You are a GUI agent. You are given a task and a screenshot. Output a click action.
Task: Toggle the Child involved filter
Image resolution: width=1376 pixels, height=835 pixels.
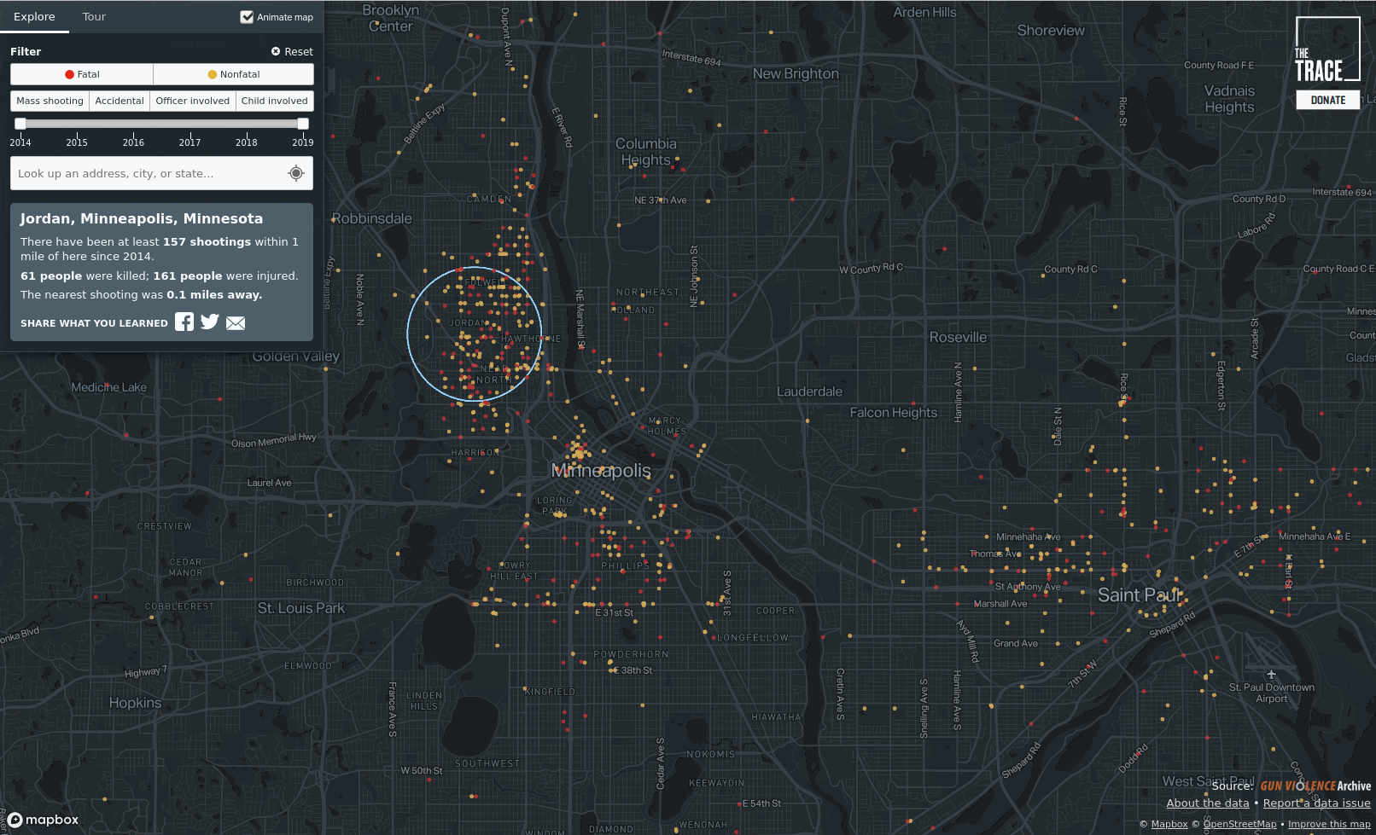click(275, 101)
